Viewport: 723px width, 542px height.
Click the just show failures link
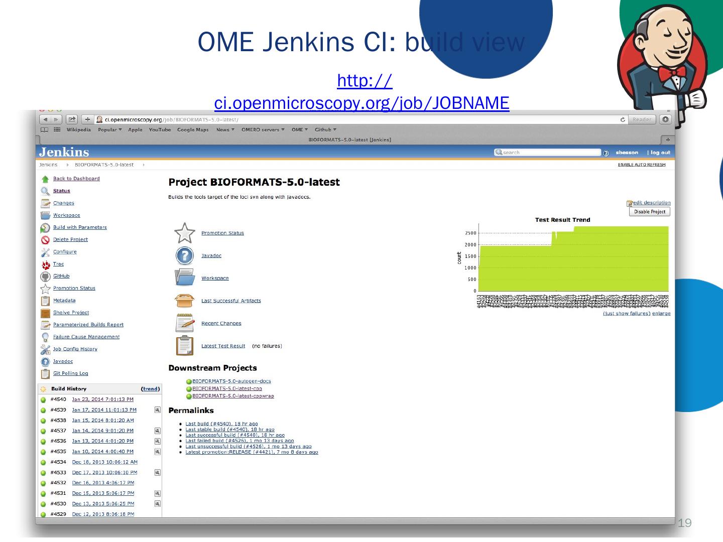627,314
